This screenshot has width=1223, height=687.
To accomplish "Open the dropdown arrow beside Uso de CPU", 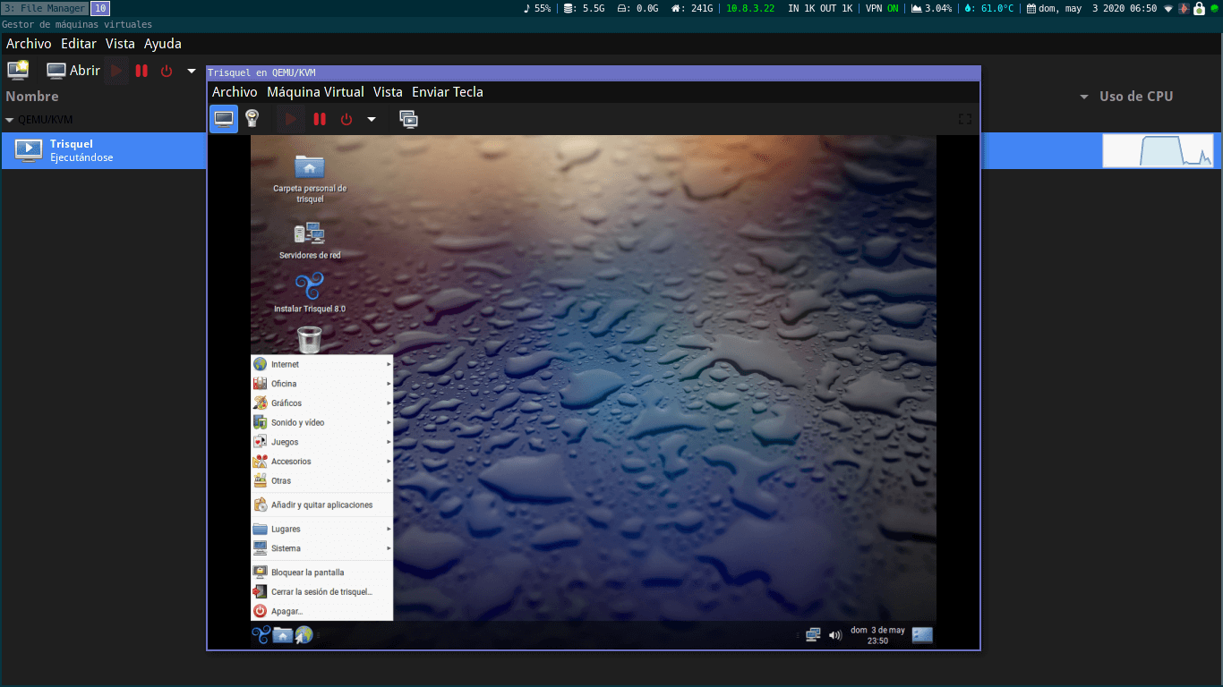I will [1084, 97].
